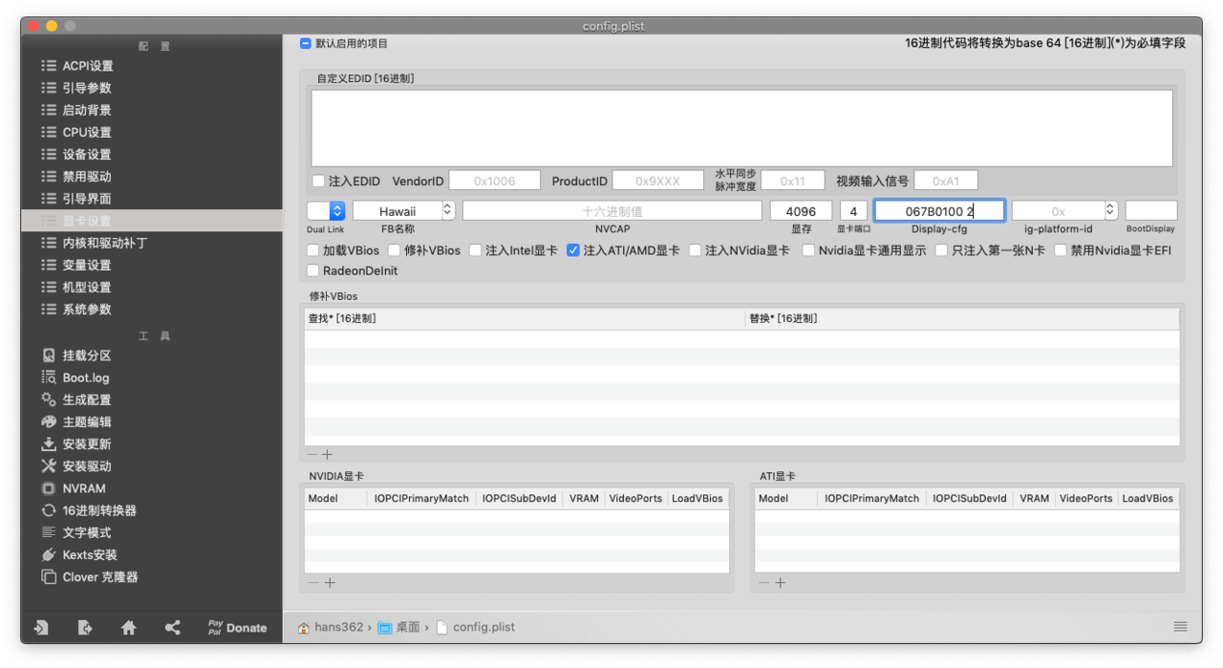
Task: Enable Nvidia显卡通用显示 checkbox
Action: point(808,250)
